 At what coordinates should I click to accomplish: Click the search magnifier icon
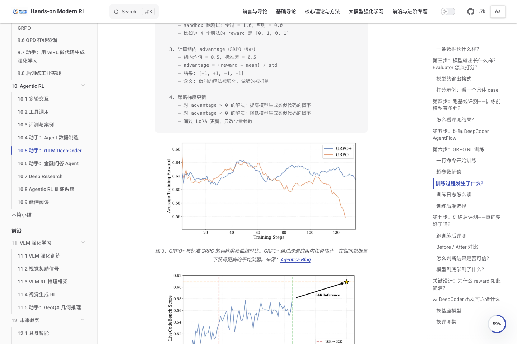116,12
